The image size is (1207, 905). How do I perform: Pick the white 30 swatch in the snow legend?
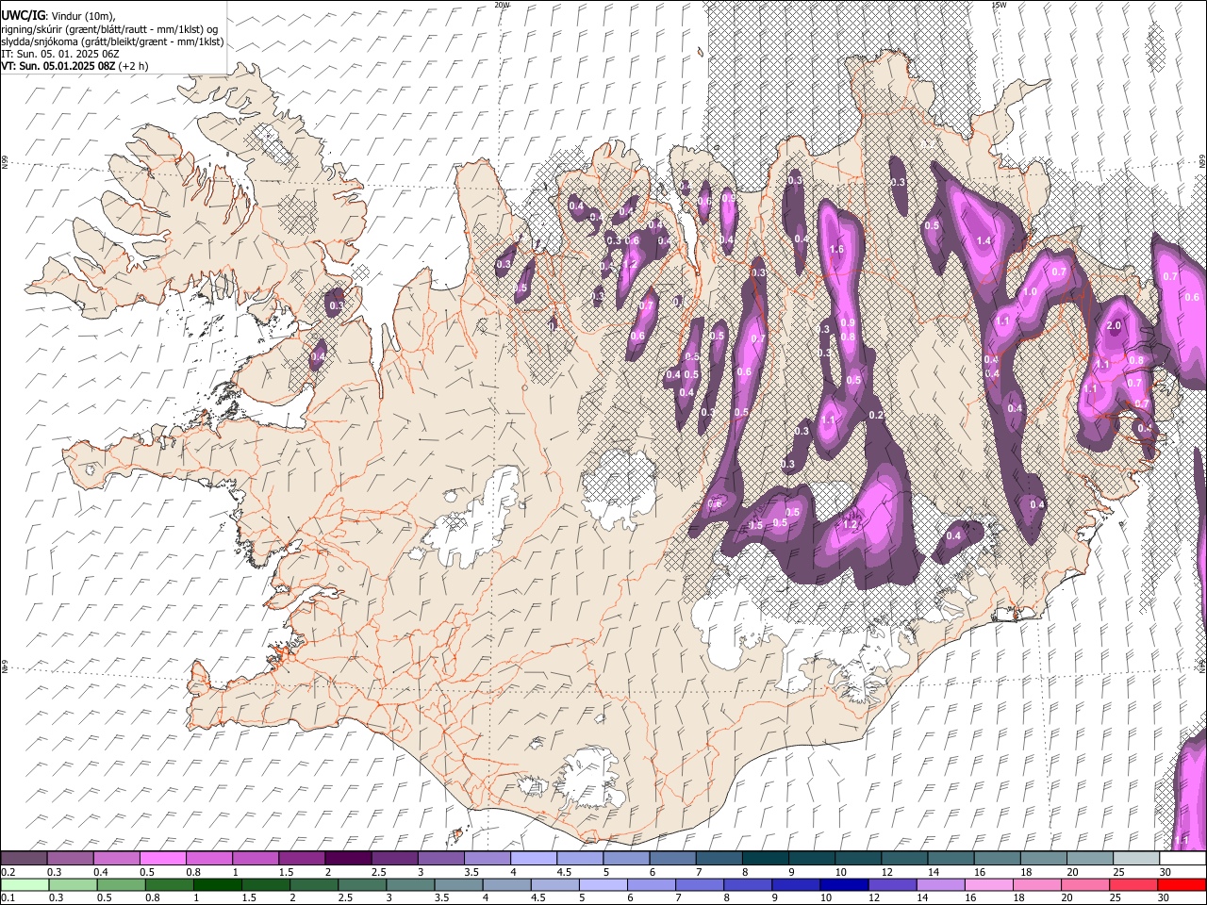pos(1182,859)
